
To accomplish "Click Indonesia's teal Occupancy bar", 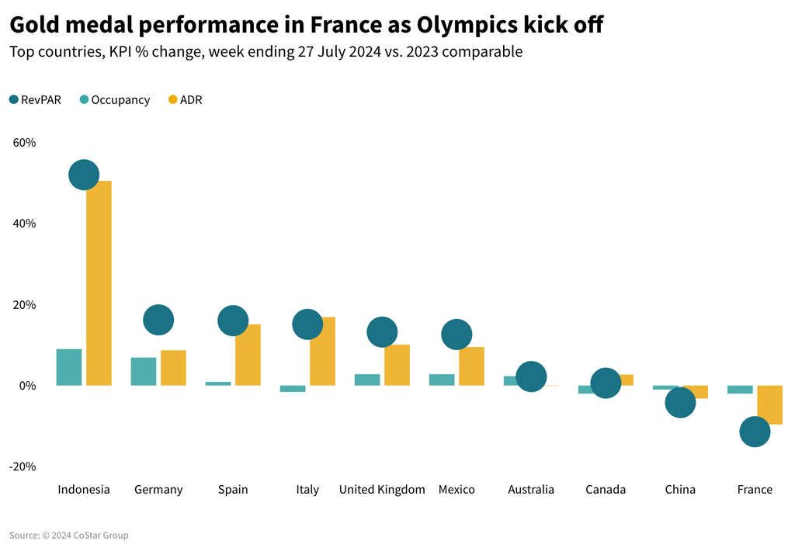I will coord(69,367).
